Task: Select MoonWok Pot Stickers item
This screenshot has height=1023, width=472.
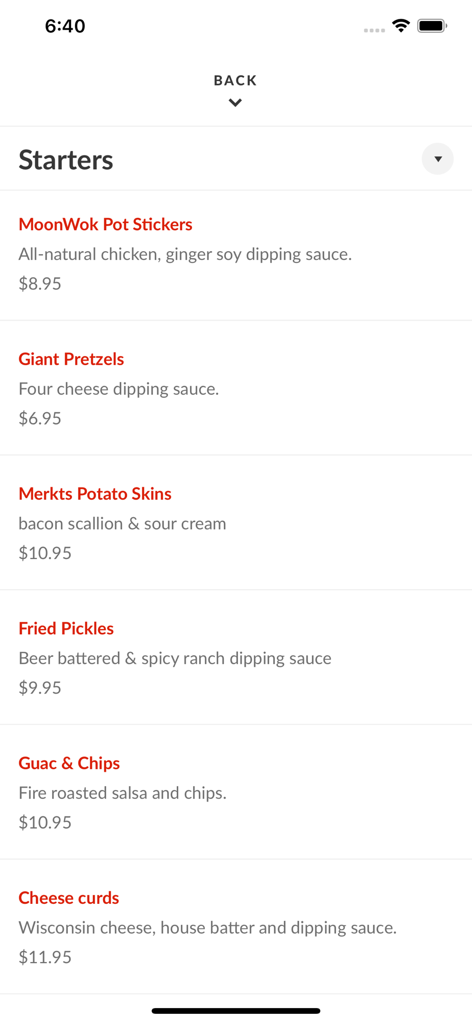Action: click(105, 225)
